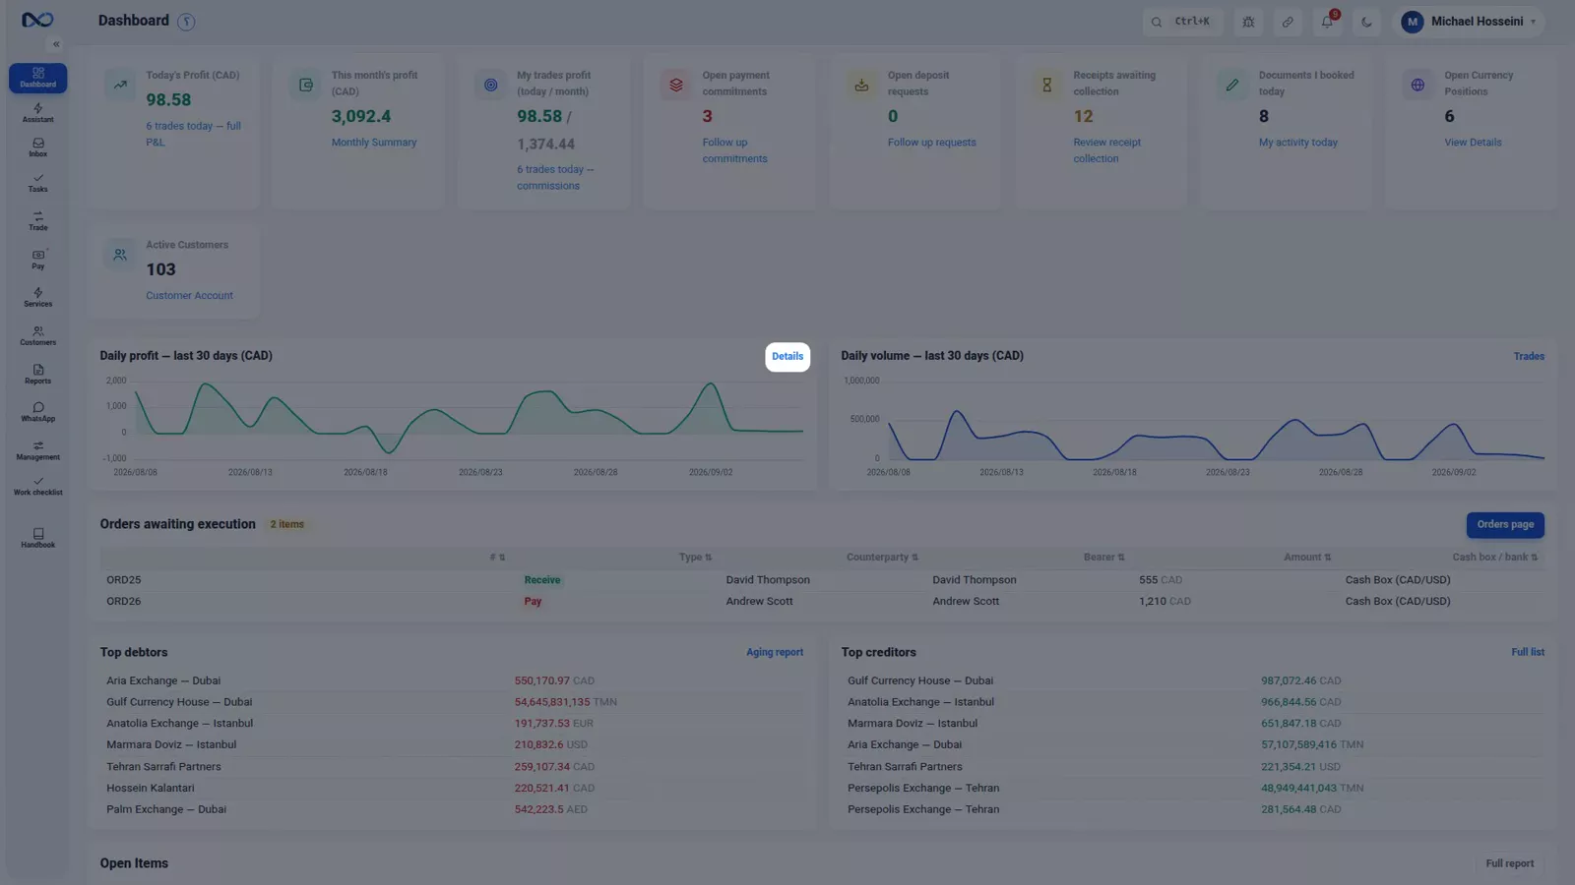The height and width of the screenshot is (885, 1575).
Task: Click the My trades profit target icon
Action: pyautogui.click(x=491, y=85)
